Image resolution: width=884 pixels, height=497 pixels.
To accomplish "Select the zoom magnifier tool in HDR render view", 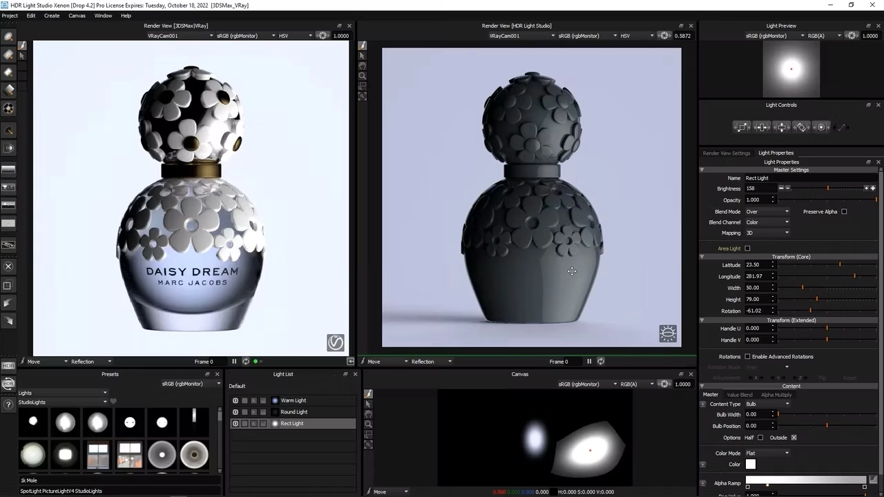I will [363, 76].
